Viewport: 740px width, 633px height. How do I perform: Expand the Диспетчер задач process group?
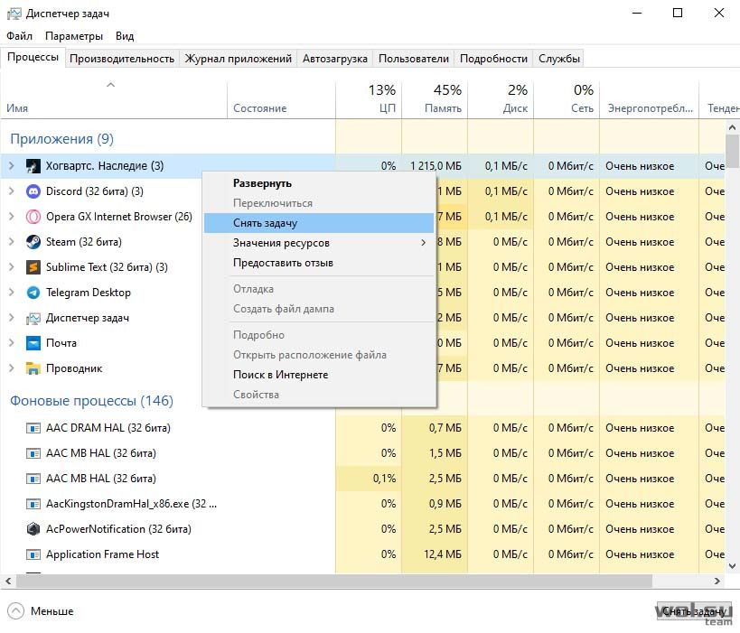(12, 318)
